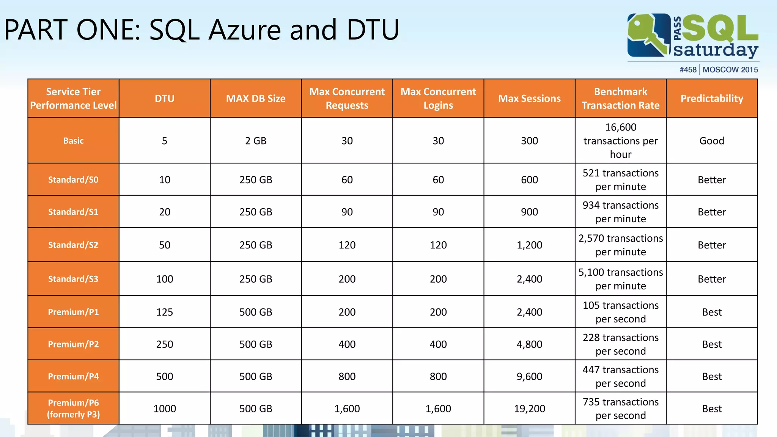Click the 'Standard/S1' row label
The image size is (777, 437).
click(x=73, y=212)
